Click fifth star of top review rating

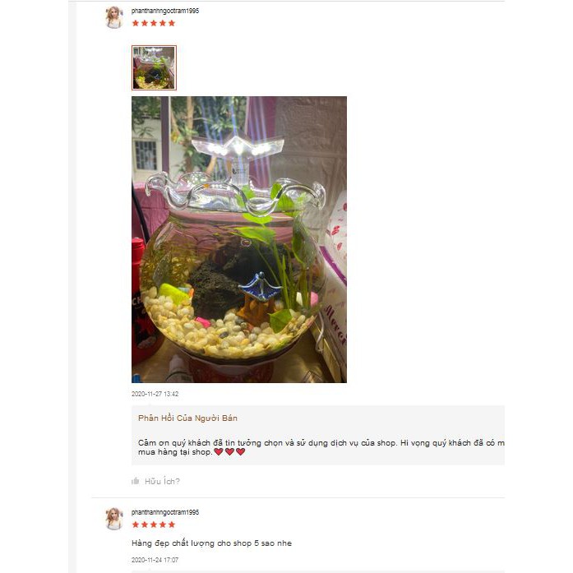(x=171, y=23)
